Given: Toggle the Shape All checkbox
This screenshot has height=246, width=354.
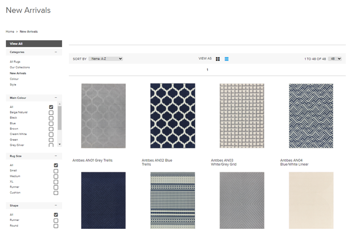Looking at the screenshot, I should pos(56,215).
